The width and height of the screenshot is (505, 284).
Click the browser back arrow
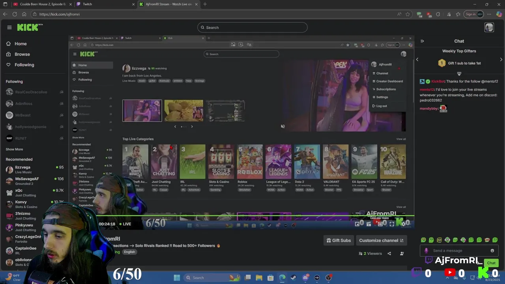pyautogui.click(x=5, y=14)
